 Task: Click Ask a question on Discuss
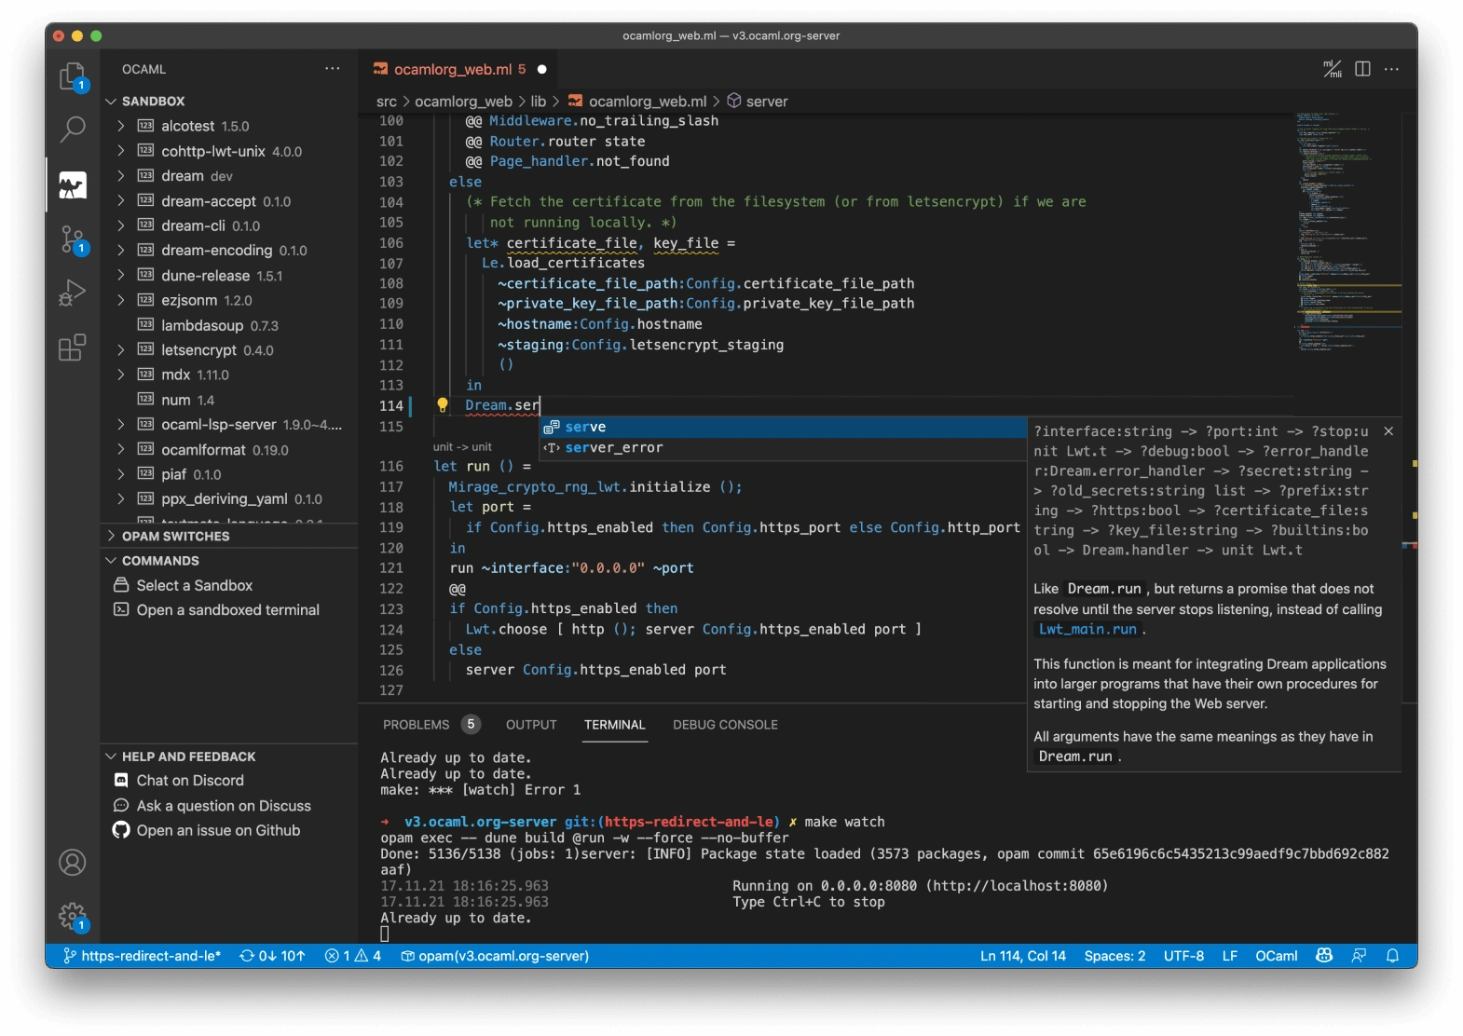(x=224, y=806)
